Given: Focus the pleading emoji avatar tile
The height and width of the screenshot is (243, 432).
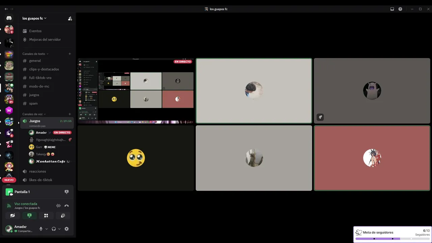Looking at the screenshot, I should coord(136,158).
